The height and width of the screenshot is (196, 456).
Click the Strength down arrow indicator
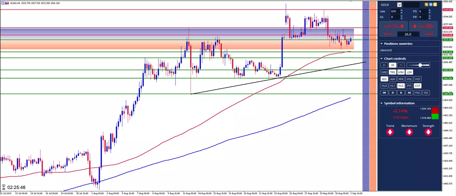(428, 132)
